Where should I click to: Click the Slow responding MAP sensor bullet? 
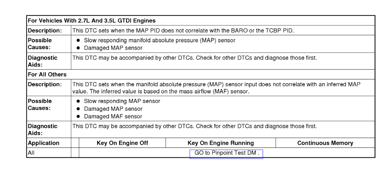(122, 101)
